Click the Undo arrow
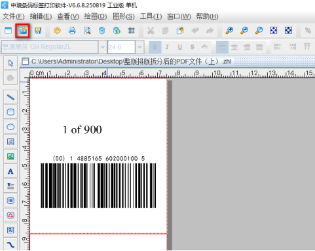This screenshot has height=251, width=315. pyautogui.click(x=195, y=31)
